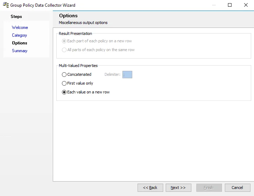The width and height of the screenshot is (254, 196).
Task: Maximize the wizard window
Action: 230,5
